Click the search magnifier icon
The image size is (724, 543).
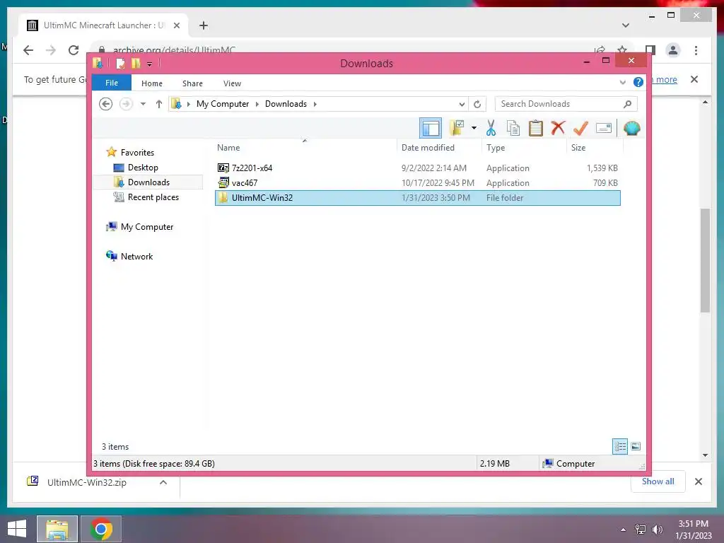(627, 104)
